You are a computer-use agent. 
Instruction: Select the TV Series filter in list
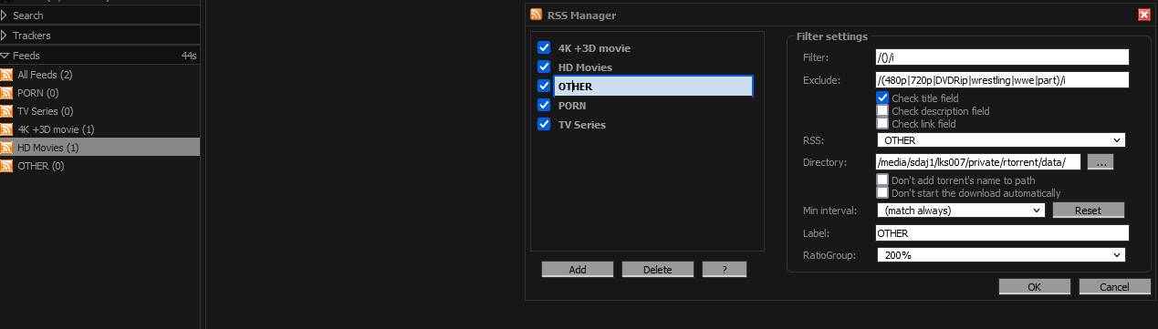click(x=582, y=124)
